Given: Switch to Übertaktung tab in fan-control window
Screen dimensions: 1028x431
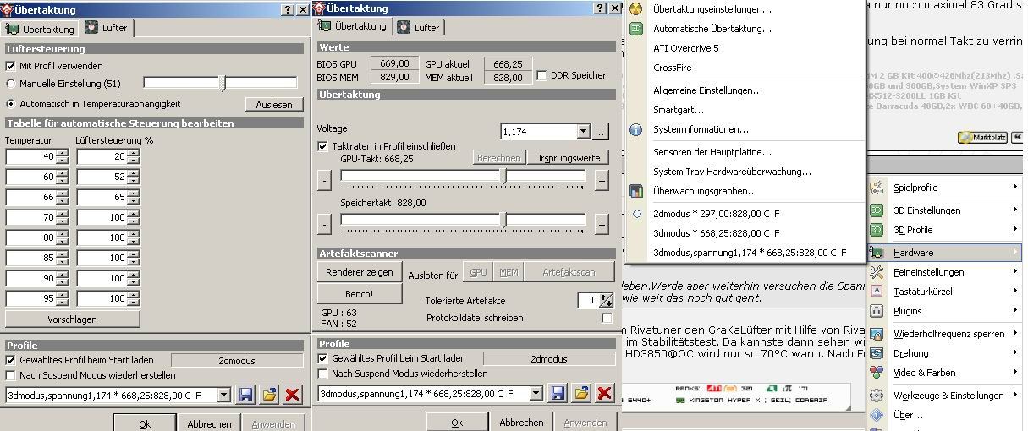Looking at the screenshot, I should pyautogui.click(x=41, y=29).
